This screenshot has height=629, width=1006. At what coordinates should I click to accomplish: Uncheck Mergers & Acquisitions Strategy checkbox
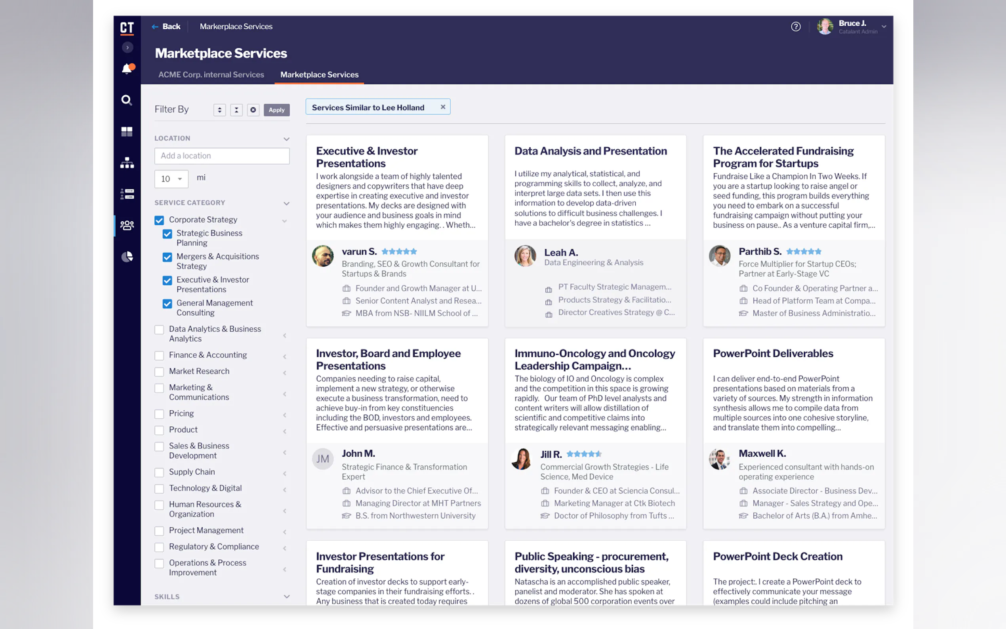tap(167, 257)
